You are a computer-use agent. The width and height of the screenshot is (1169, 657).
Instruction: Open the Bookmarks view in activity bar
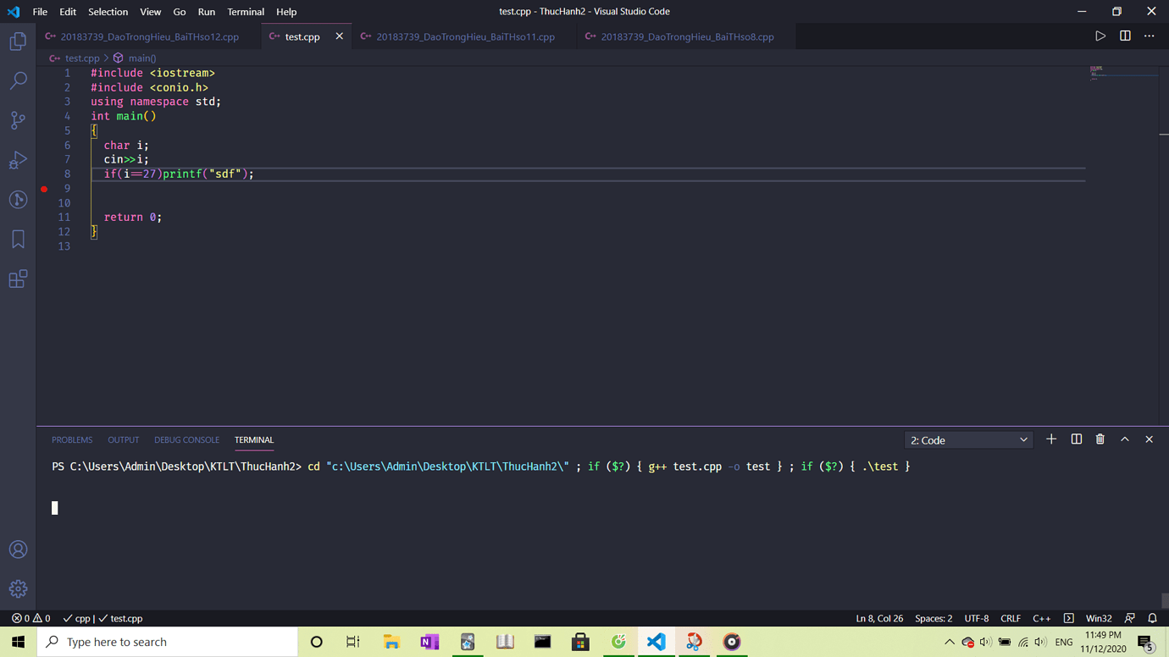18,240
